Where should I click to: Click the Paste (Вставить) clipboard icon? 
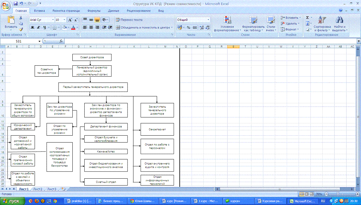coord(11,20)
